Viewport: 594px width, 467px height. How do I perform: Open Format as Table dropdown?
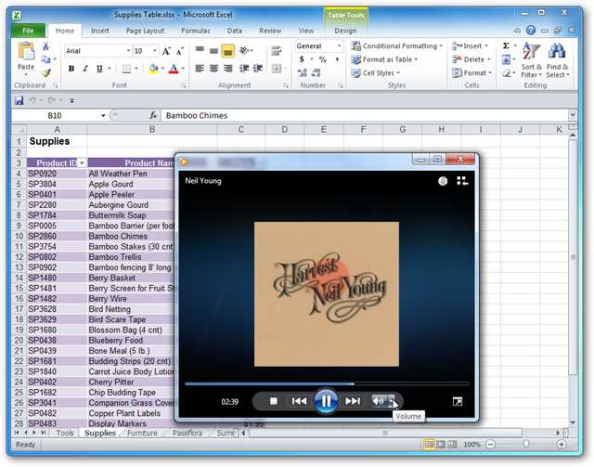pos(384,59)
